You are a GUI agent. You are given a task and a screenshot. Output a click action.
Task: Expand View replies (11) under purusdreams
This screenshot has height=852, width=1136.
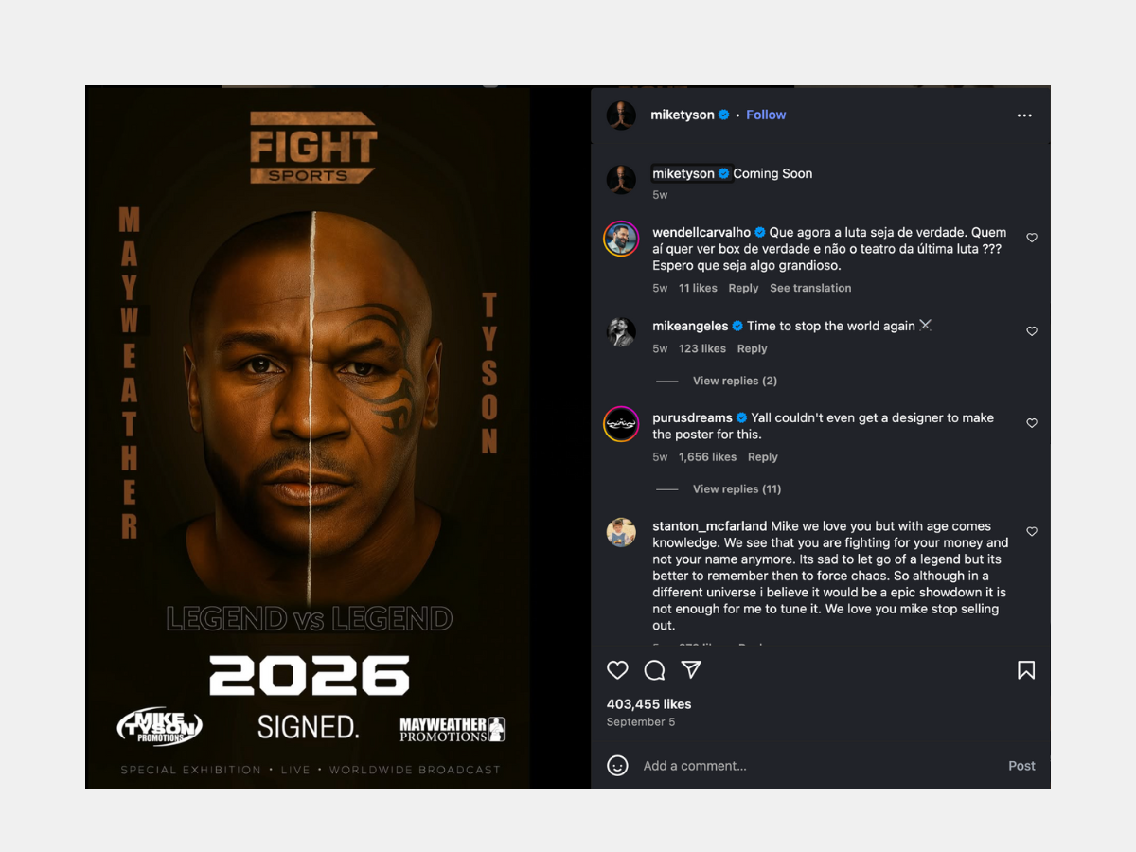[x=737, y=489]
